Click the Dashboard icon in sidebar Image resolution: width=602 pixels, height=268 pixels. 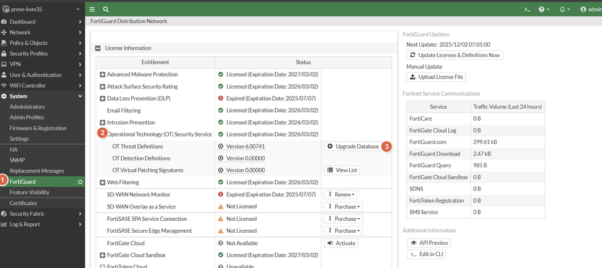tap(4, 22)
